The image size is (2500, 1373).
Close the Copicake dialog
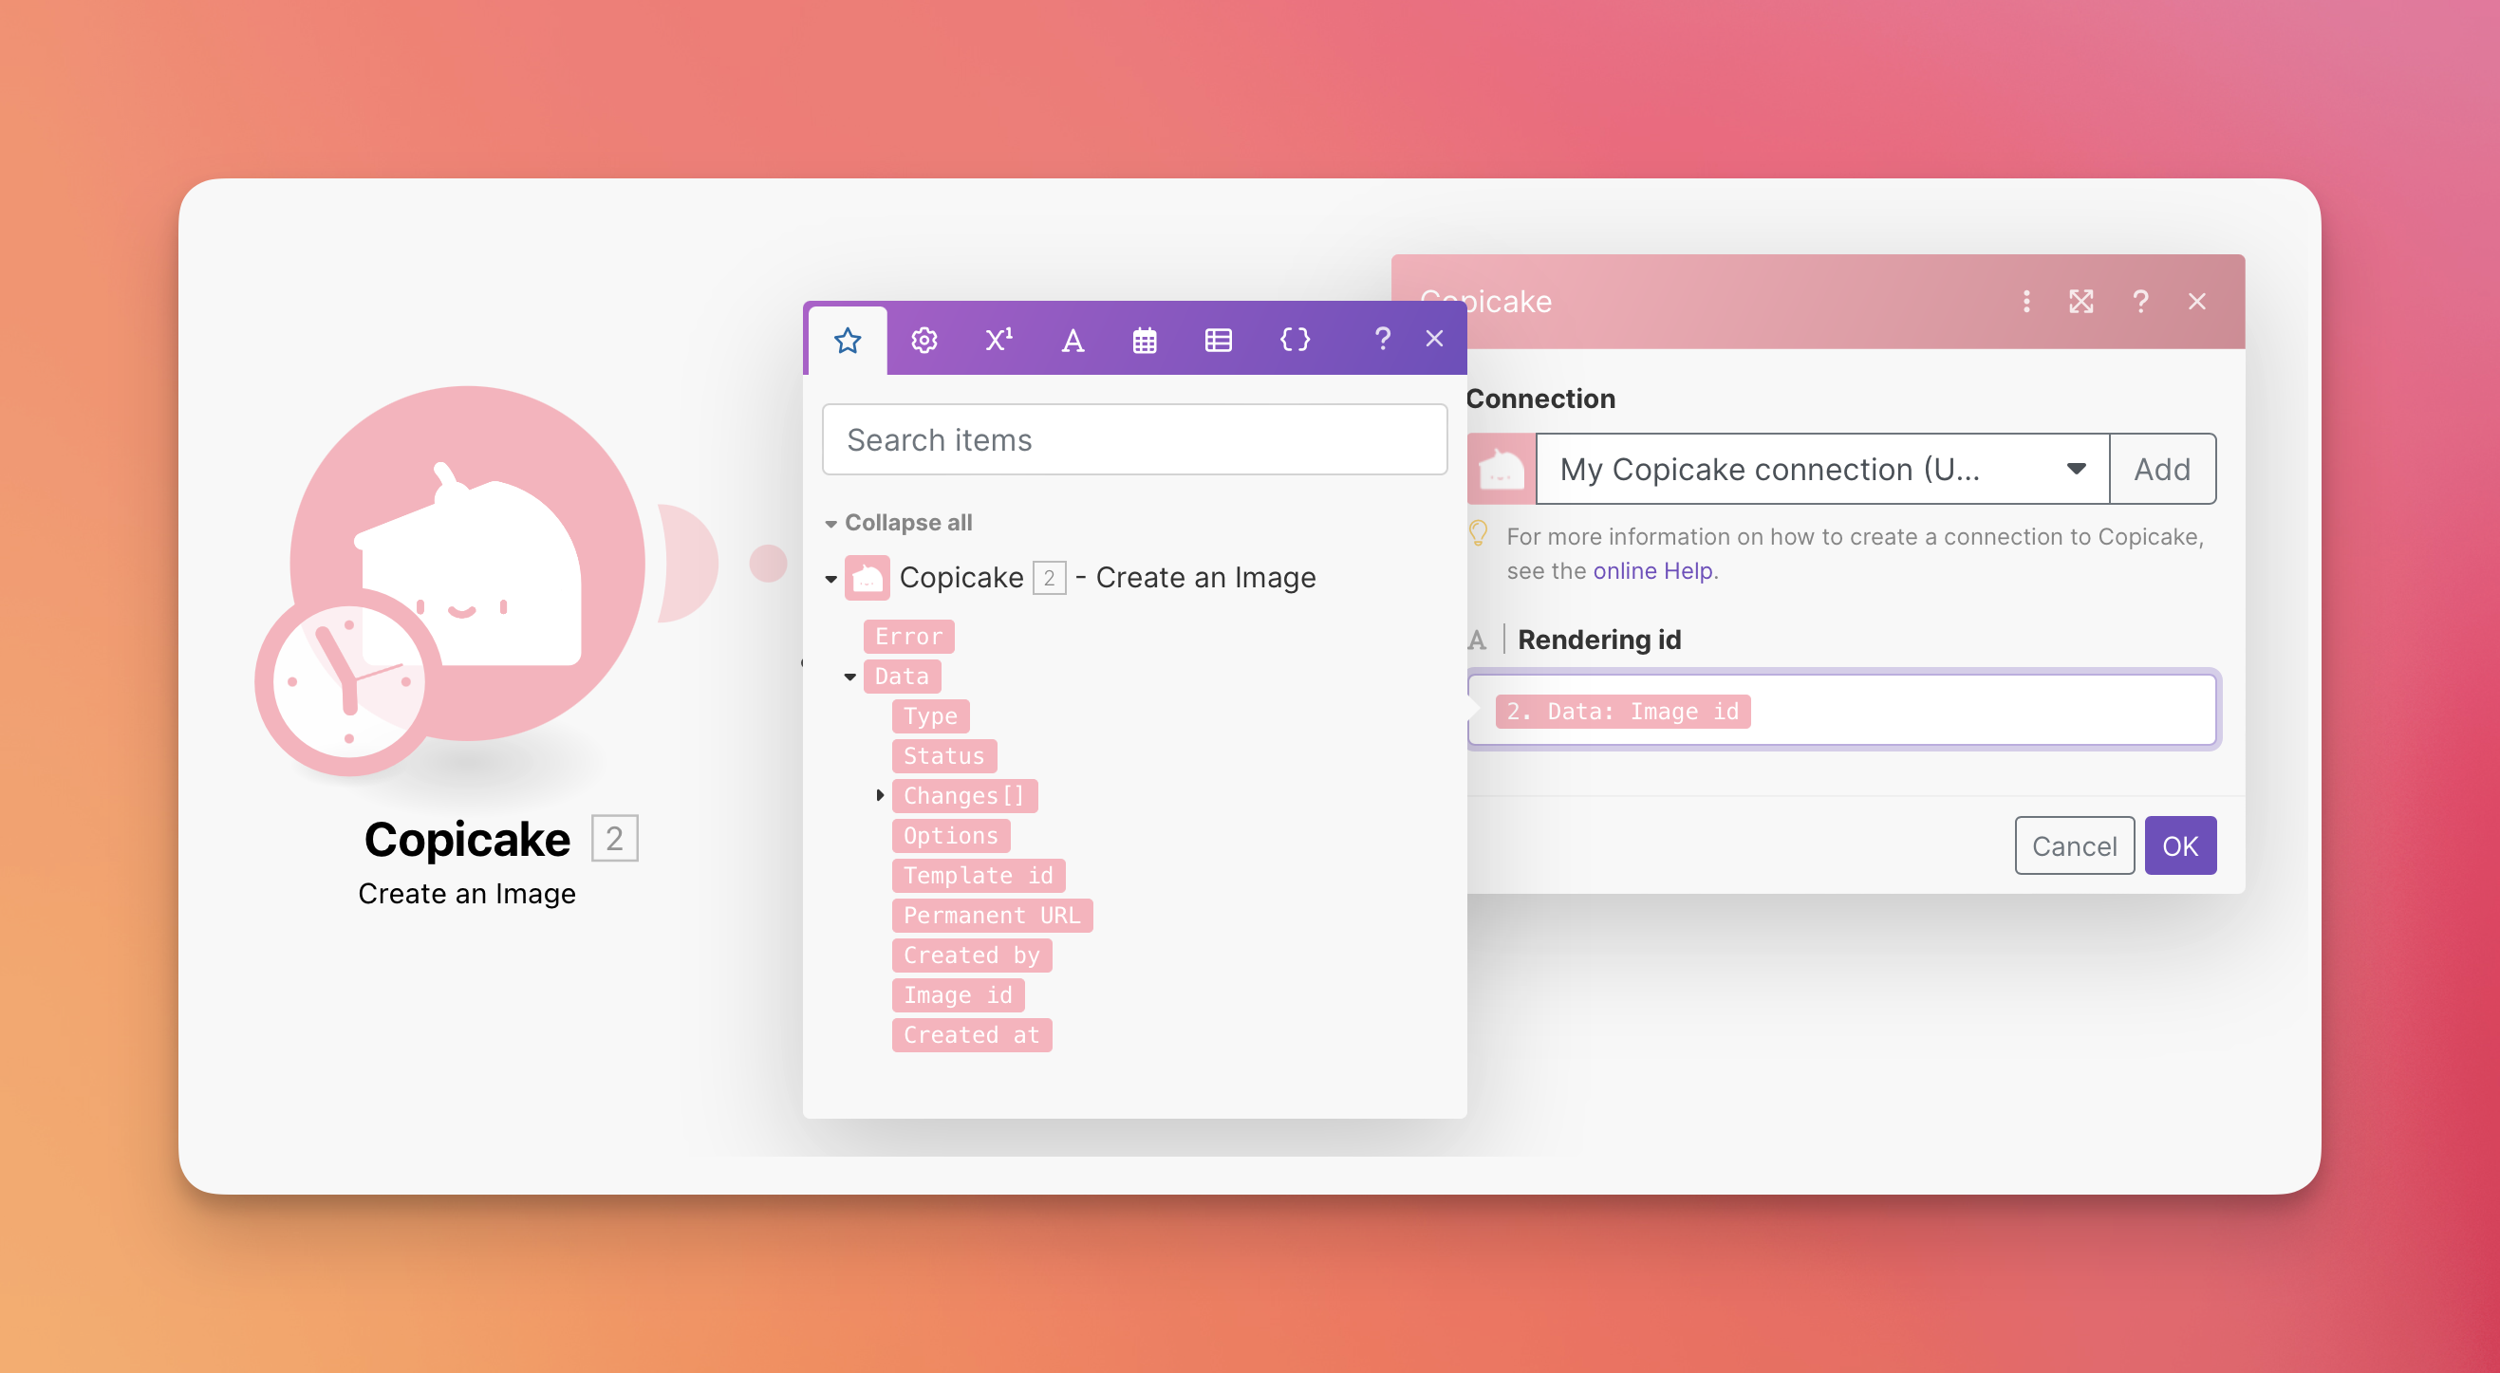pos(2197,302)
